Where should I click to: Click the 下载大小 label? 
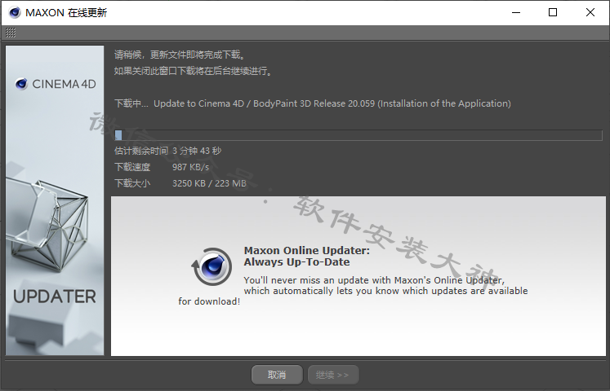point(132,183)
